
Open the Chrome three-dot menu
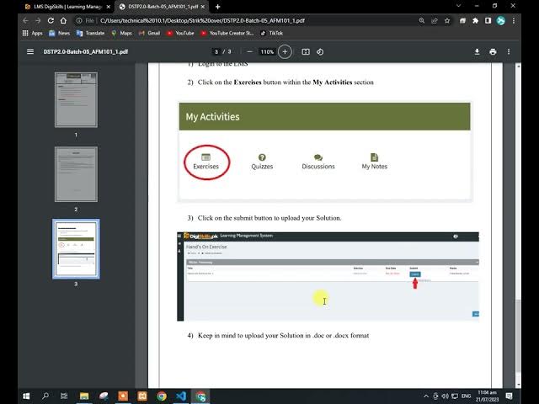(514, 20)
